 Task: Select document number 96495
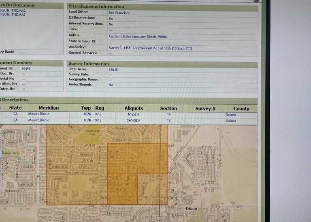pos(26,69)
